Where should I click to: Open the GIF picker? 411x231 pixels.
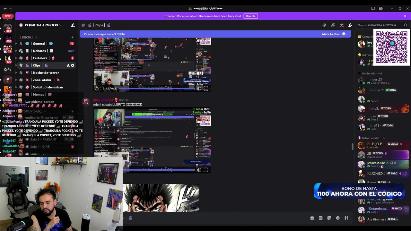pos(320,218)
